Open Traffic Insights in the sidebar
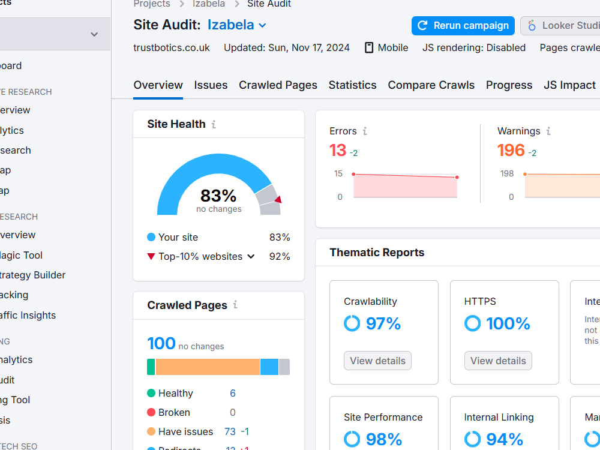 [28, 316]
